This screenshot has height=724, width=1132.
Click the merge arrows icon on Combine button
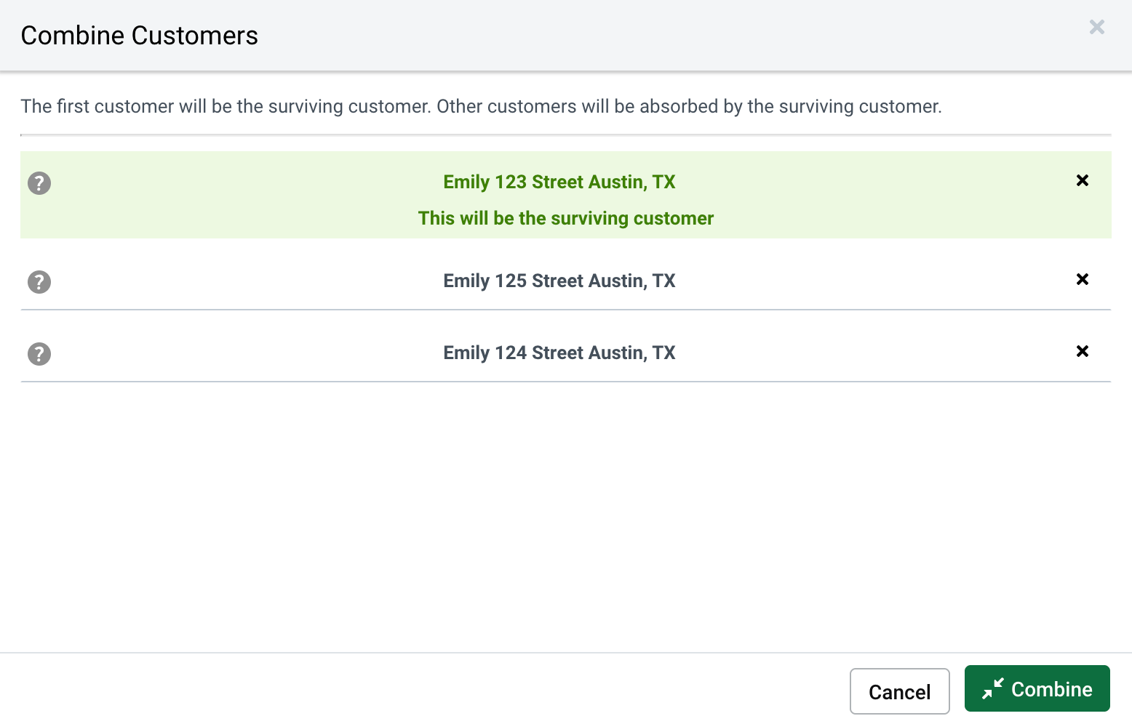pyautogui.click(x=992, y=688)
